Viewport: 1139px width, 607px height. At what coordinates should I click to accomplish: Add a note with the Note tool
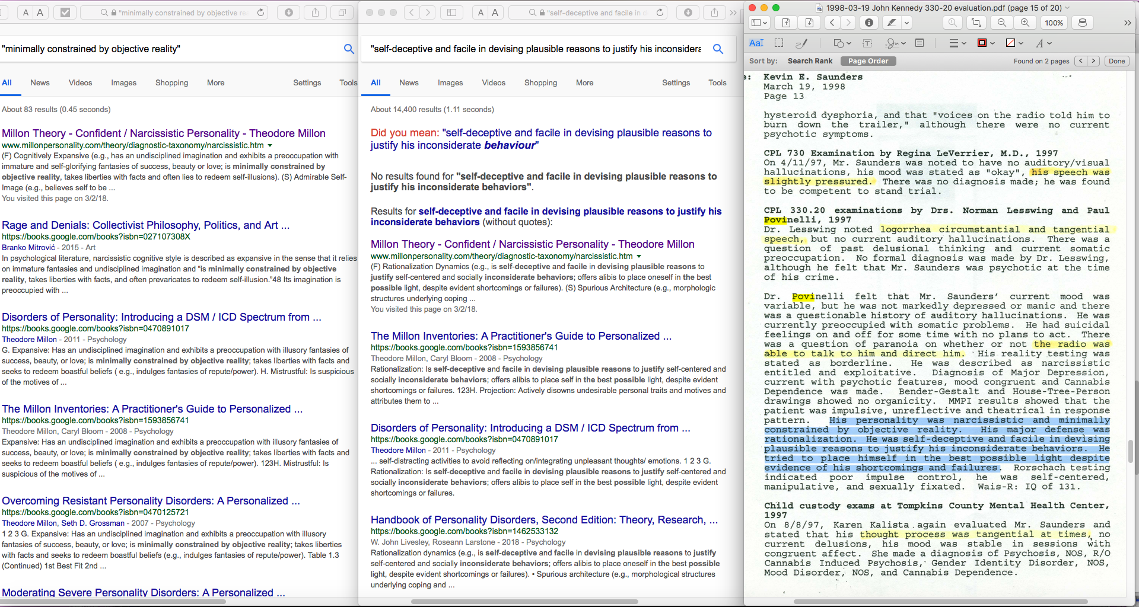(x=920, y=43)
